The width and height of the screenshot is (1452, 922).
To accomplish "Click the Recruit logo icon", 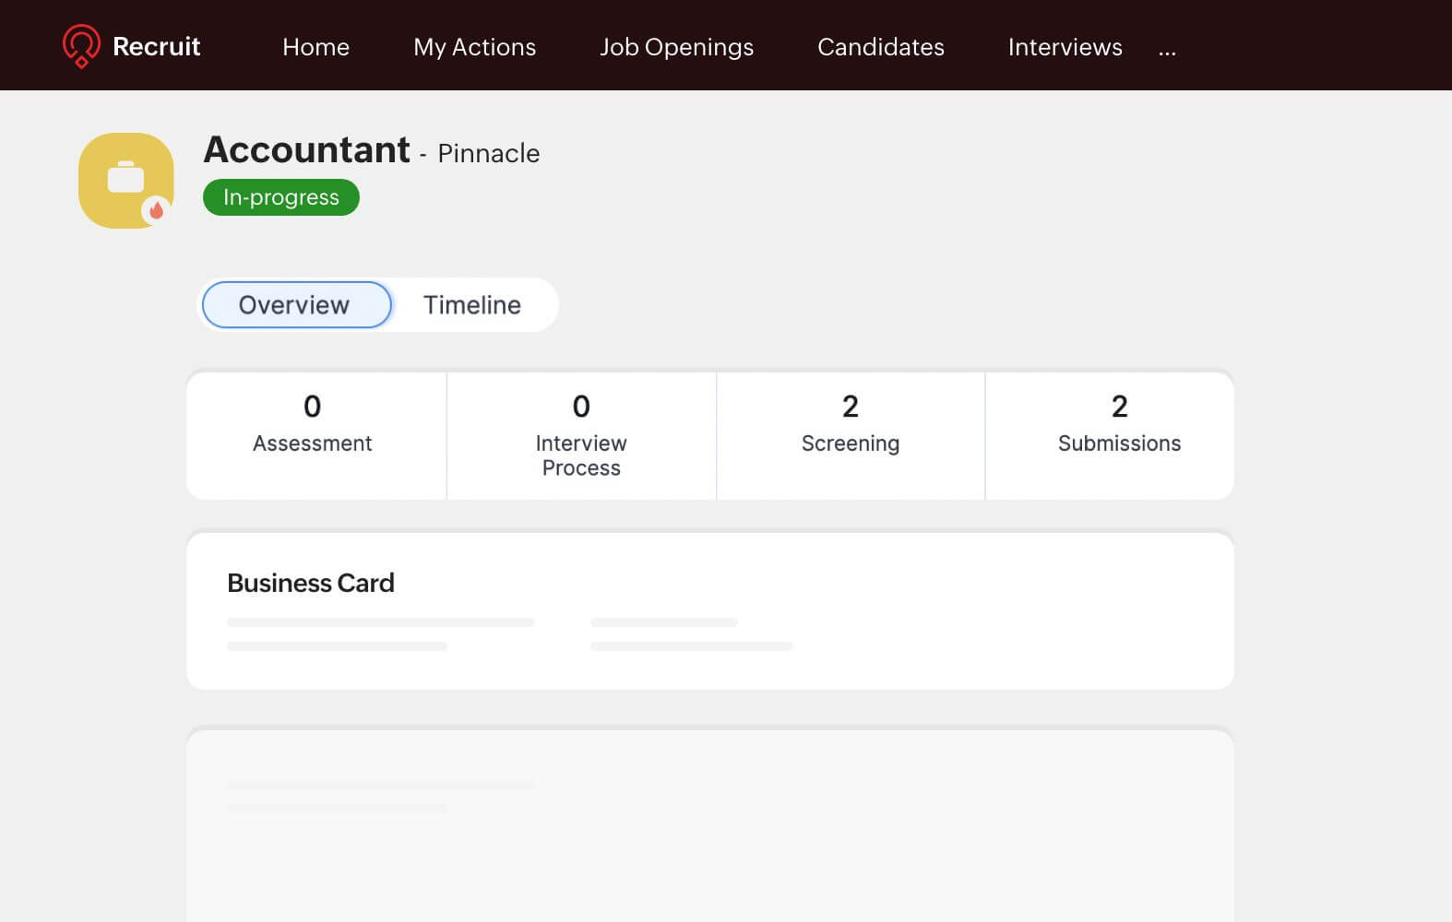I will pyautogui.click(x=81, y=45).
